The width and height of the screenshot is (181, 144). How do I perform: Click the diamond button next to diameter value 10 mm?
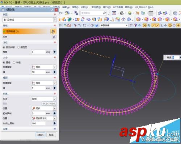point(55,72)
